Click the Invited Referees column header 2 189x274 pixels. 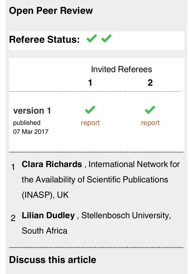150,83
